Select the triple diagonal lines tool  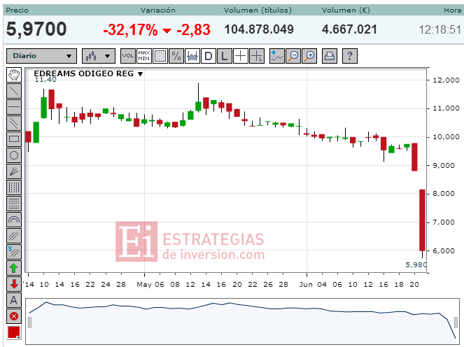click(x=14, y=236)
